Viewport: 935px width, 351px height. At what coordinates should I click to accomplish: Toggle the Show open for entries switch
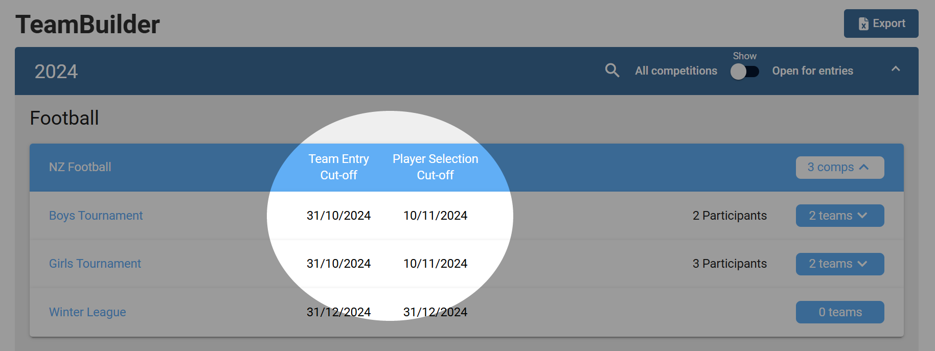tap(744, 72)
